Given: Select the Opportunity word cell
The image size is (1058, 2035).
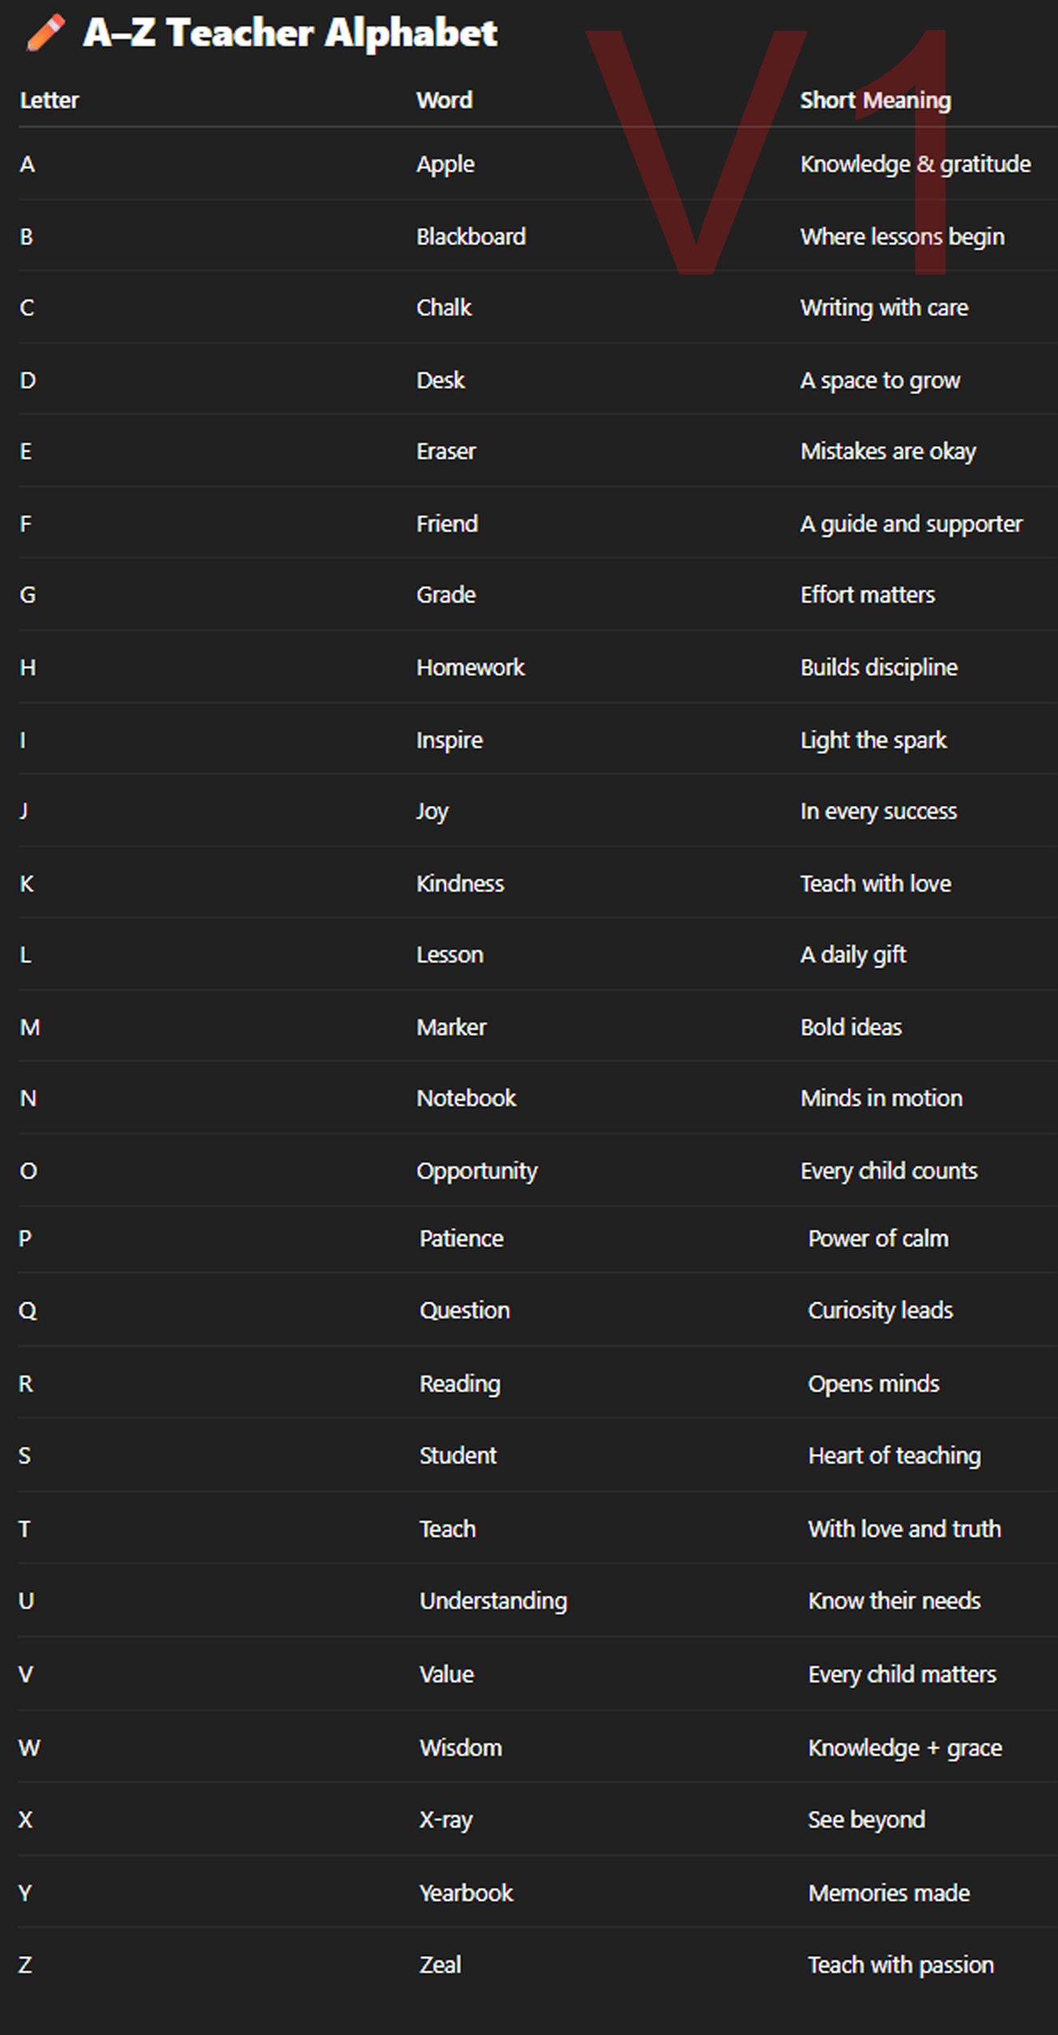Looking at the screenshot, I should point(477,1171).
